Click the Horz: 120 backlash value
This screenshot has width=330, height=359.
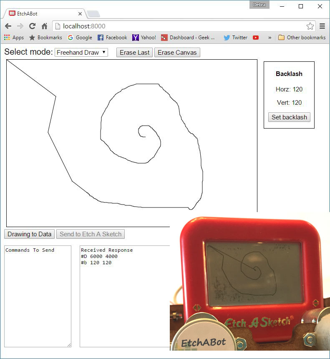289,89
